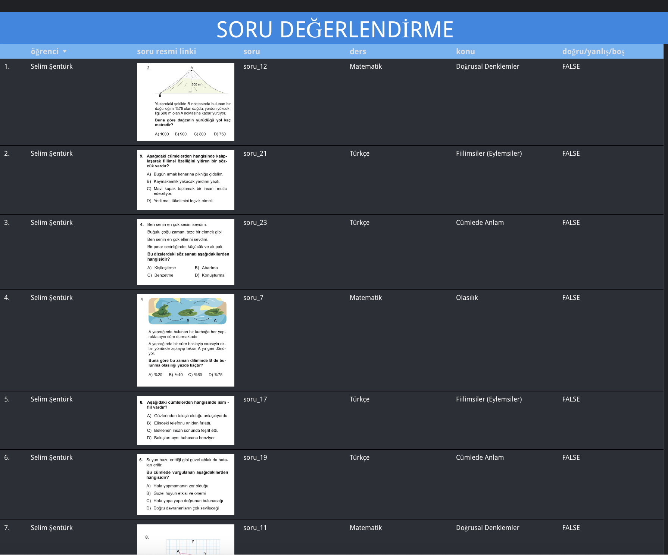Select the soru_11 cell

click(255, 528)
